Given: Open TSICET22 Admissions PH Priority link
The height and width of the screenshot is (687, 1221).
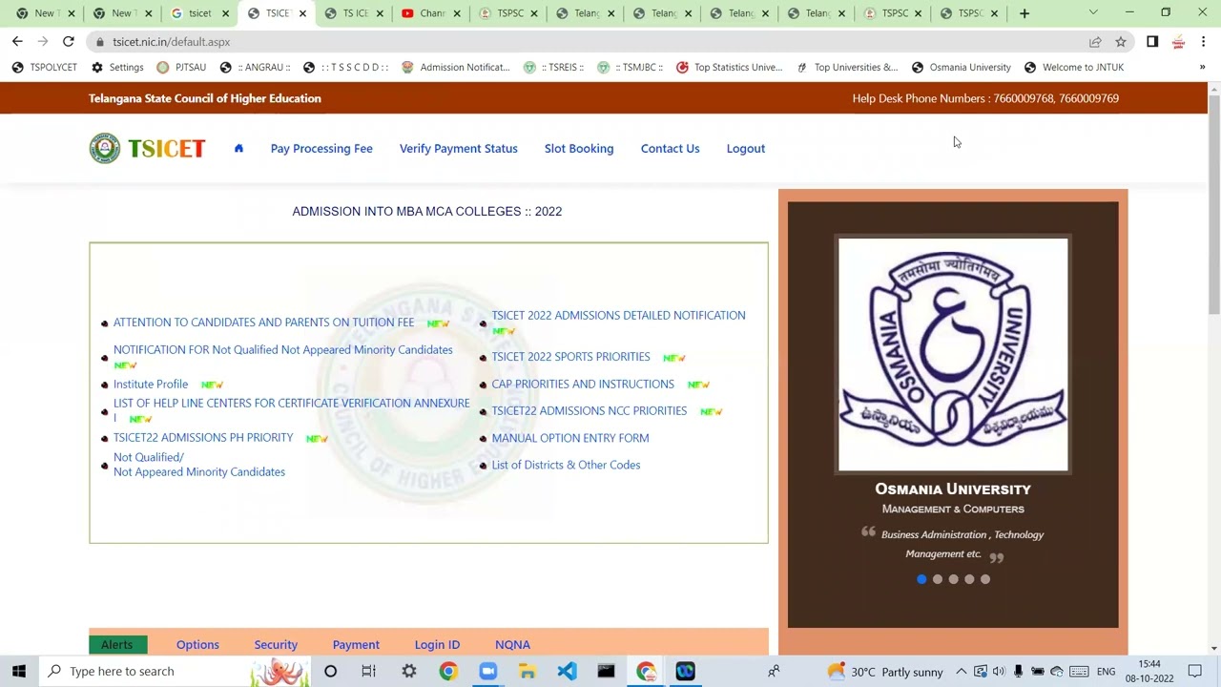Looking at the screenshot, I should coord(203,437).
